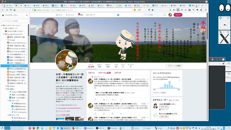Screen dimensions: 231x130
Task: Open the account avatar menu
Action: coord(170,15)
